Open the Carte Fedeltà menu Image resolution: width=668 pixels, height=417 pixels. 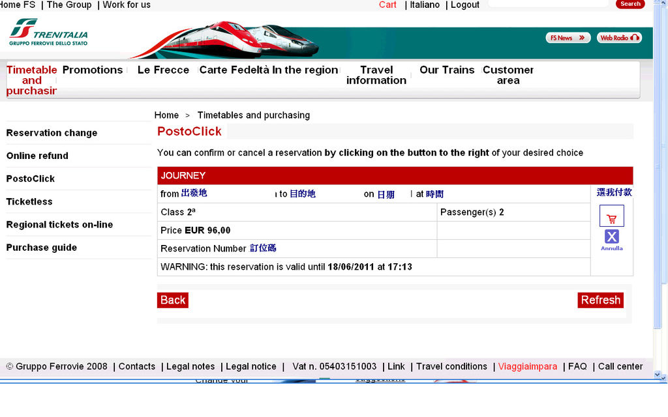(234, 70)
